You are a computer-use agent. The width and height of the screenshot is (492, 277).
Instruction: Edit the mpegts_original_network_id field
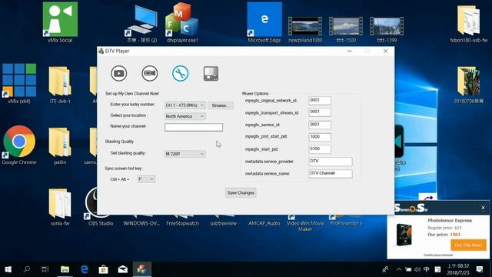click(320, 101)
